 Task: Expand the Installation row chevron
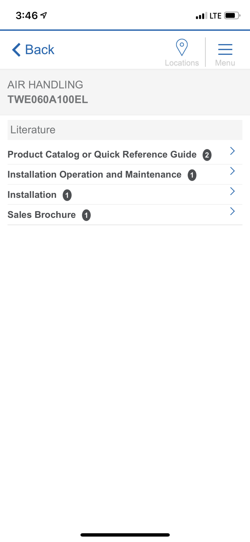233,191
